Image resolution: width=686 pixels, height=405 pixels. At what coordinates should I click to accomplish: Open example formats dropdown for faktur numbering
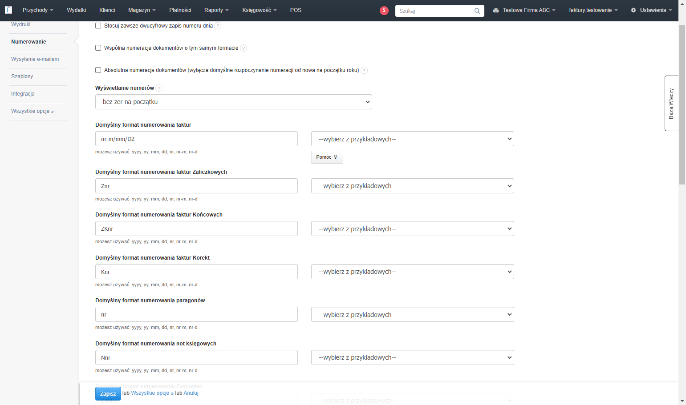tap(413, 139)
